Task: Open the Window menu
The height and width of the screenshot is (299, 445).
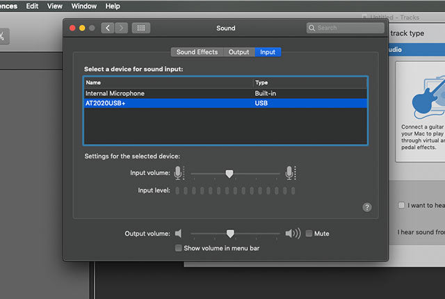Action: click(84, 6)
